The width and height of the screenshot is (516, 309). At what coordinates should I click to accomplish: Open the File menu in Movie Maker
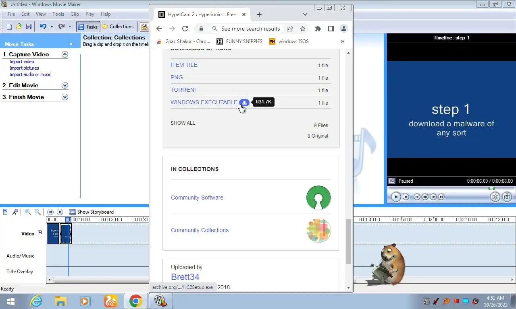[11, 14]
